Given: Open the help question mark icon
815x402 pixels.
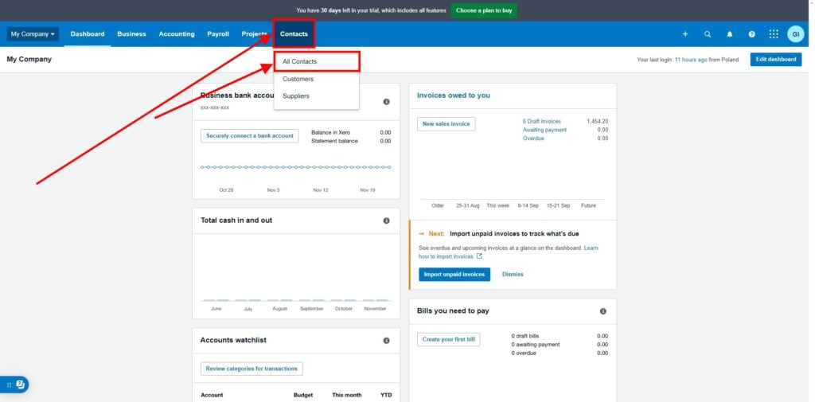Looking at the screenshot, I should pos(751,34).
